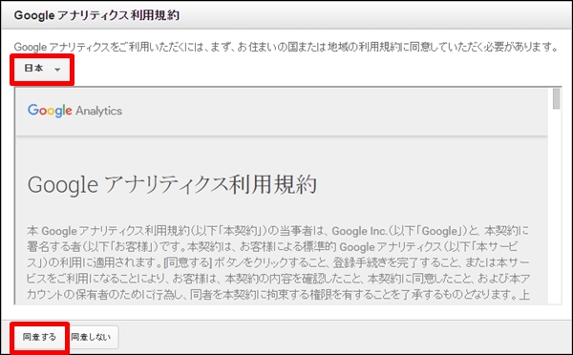The image size is (573, 355).
Task: Click the 同意する button
Action: pos(39,337)
